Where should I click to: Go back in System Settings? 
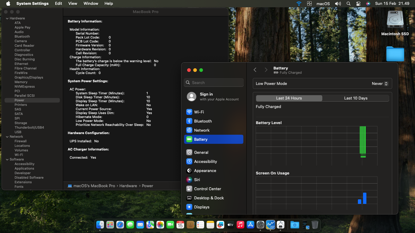coord(255,70)
